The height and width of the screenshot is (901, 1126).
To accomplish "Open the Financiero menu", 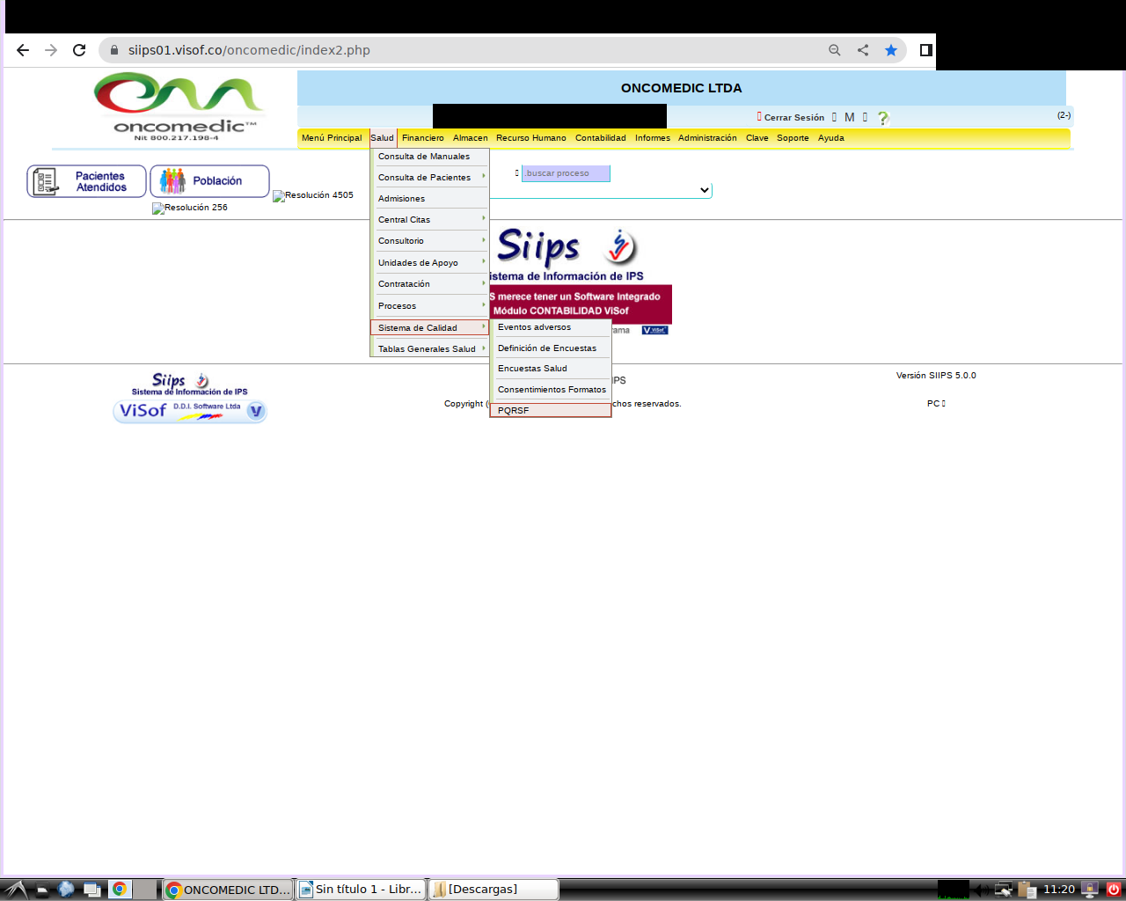I will pos(423,138).
